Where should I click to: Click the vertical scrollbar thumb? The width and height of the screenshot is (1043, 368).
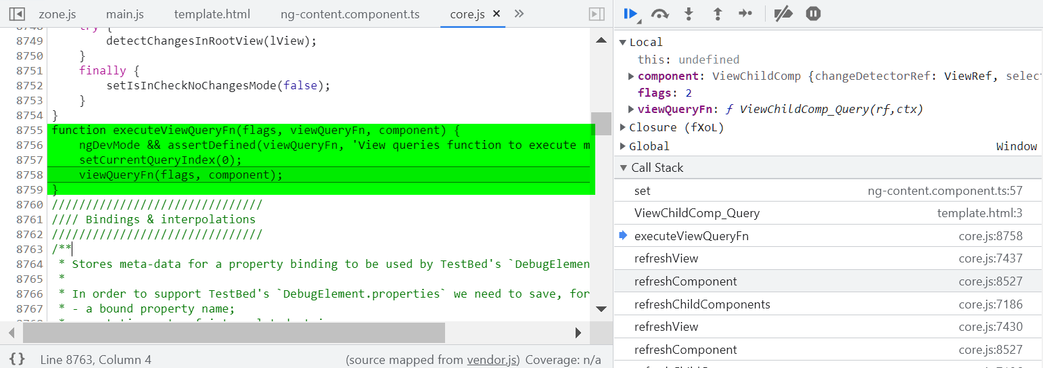[x=601, y=124]
